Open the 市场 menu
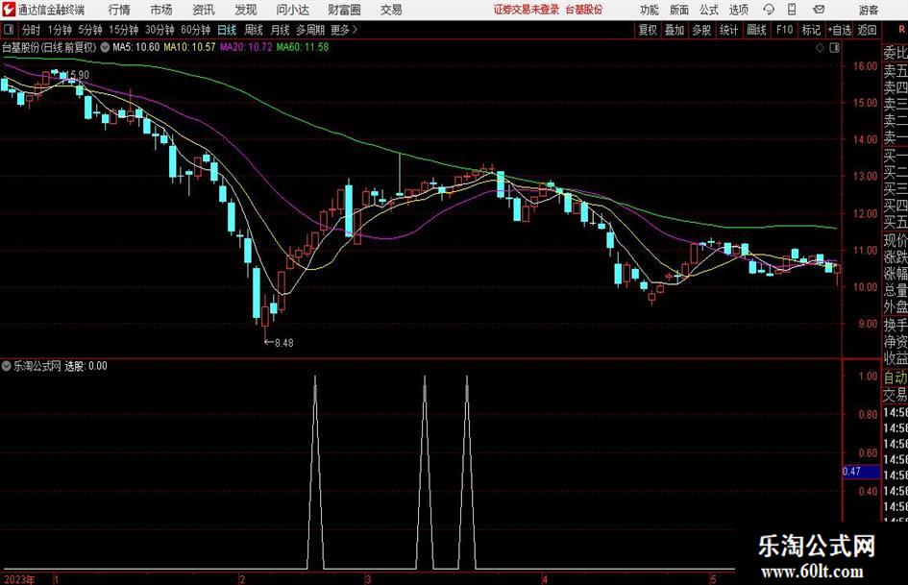The width and height of the screenshot is (908, 585). point(161,10)
